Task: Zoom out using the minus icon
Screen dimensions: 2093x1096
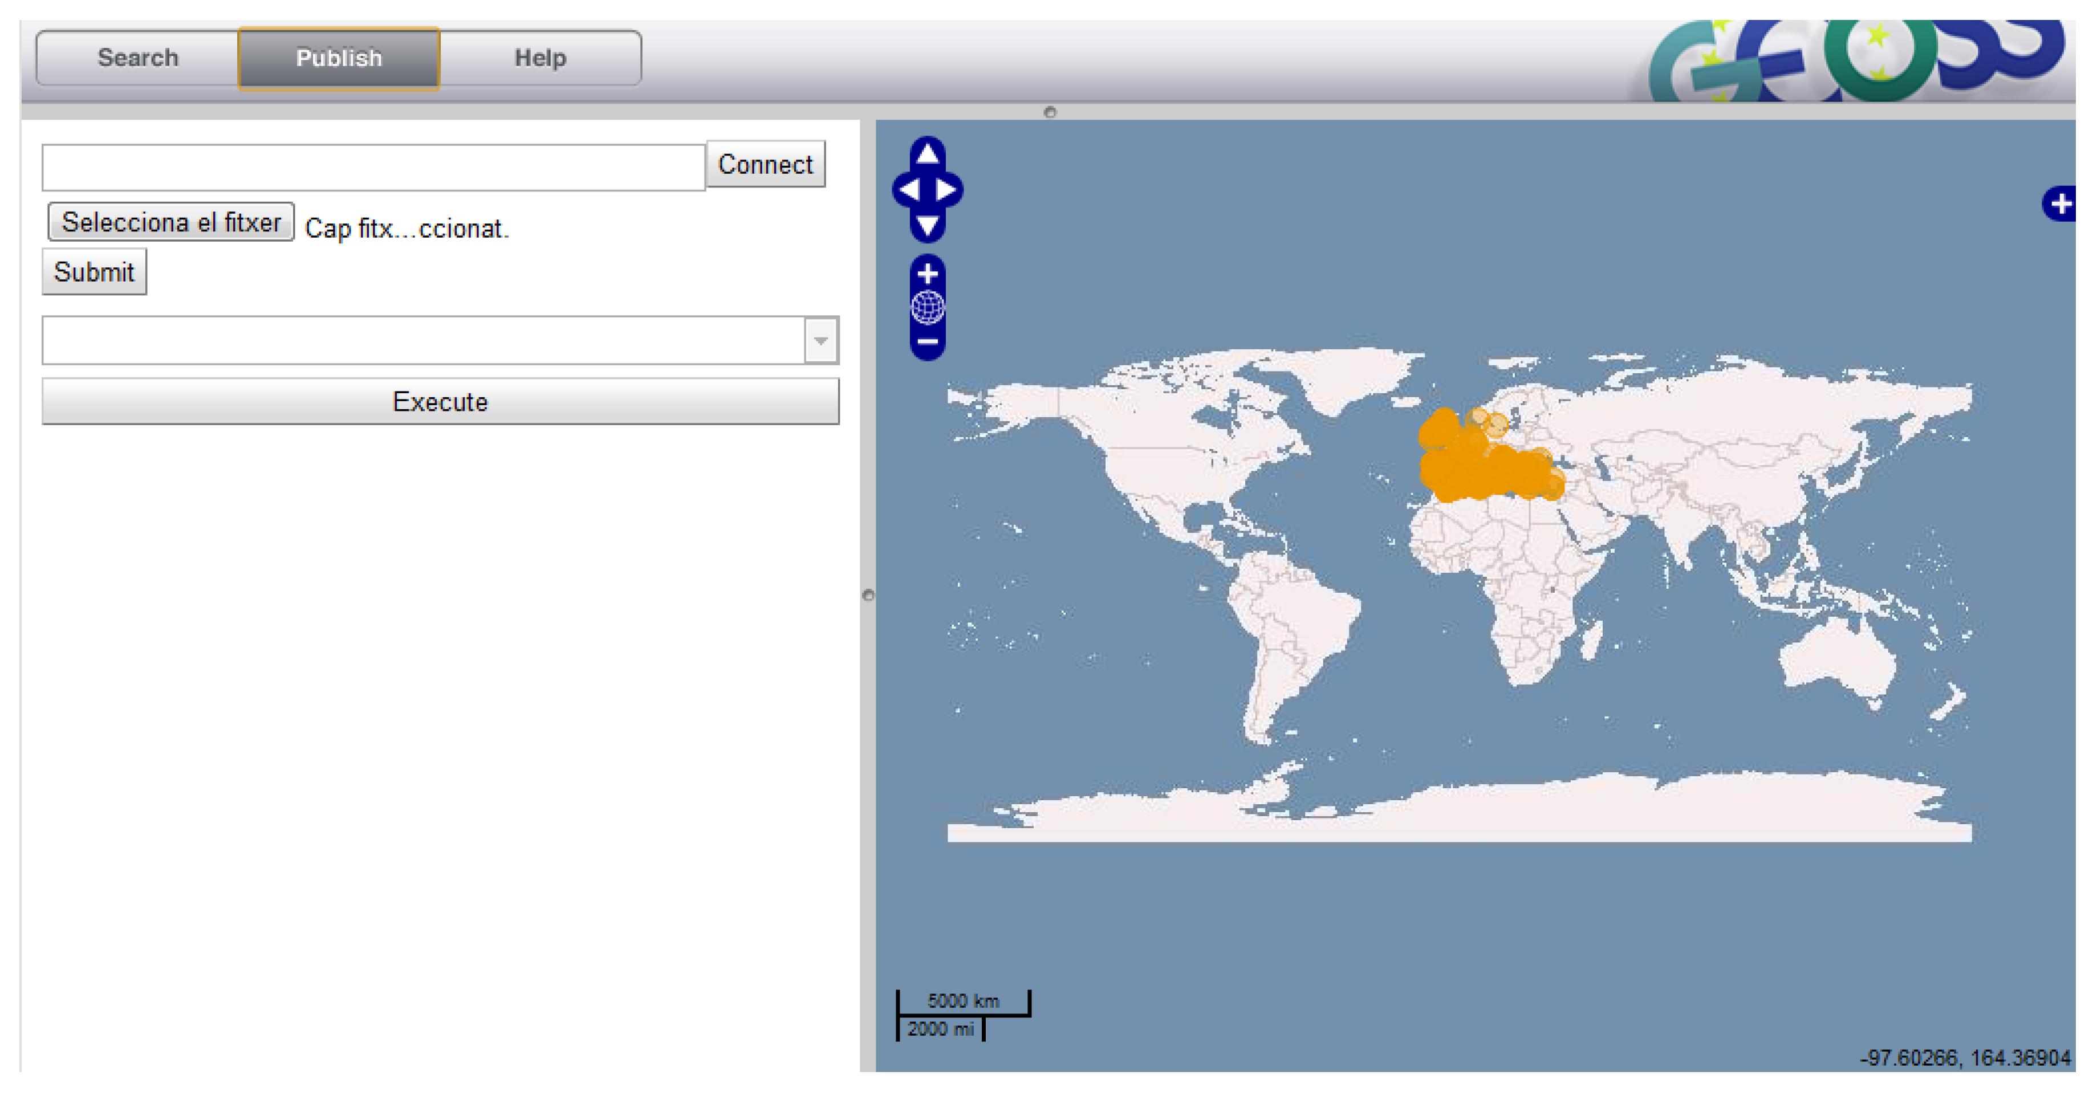Action: (x=927, y=342)
